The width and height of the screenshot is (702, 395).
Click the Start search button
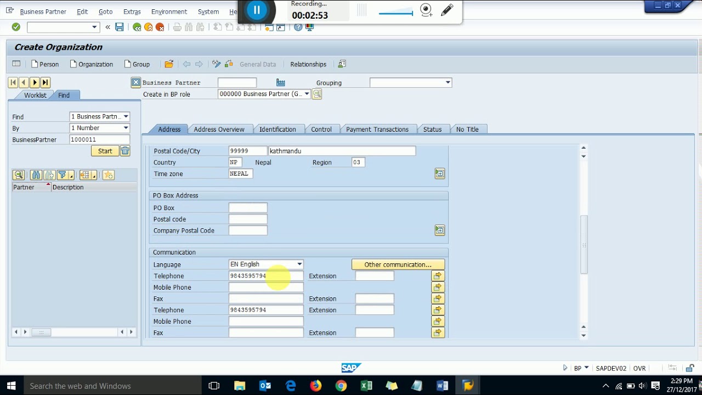click(x=105, y=151)
